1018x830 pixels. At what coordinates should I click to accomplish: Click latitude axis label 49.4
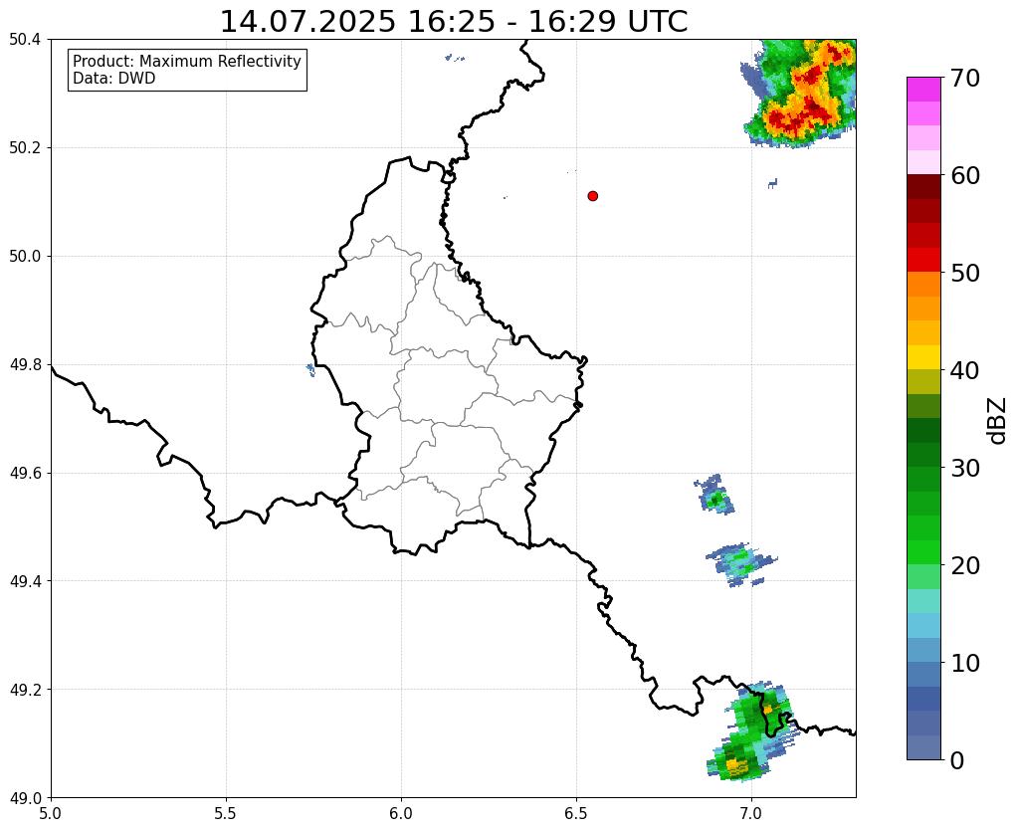(25, 581)
